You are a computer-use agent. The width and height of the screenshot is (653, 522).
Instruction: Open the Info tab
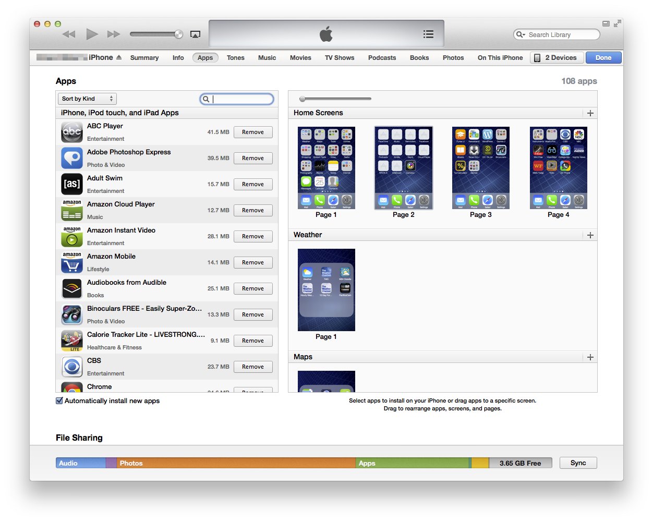(178, 58)
